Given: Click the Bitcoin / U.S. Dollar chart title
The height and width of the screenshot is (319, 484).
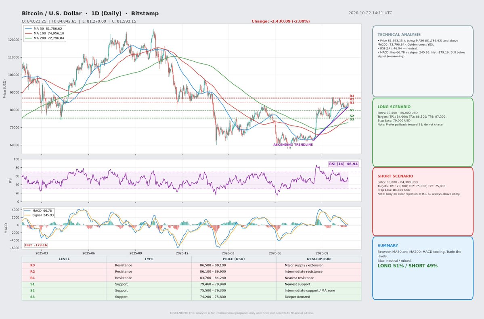Looking at the screenshot, I should [x=90, y=13].
